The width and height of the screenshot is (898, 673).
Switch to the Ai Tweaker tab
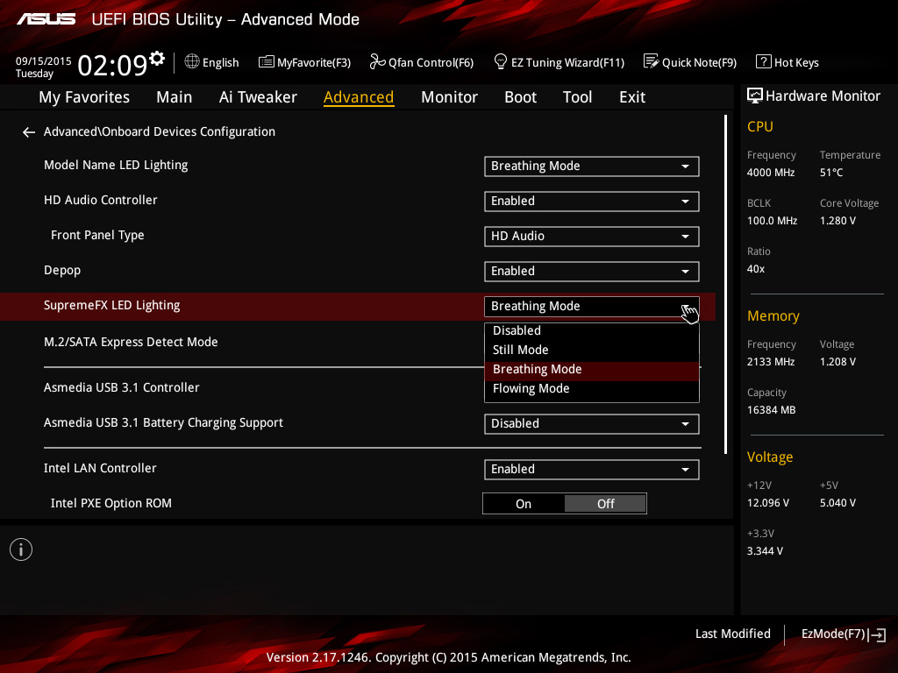pos(258,97)
